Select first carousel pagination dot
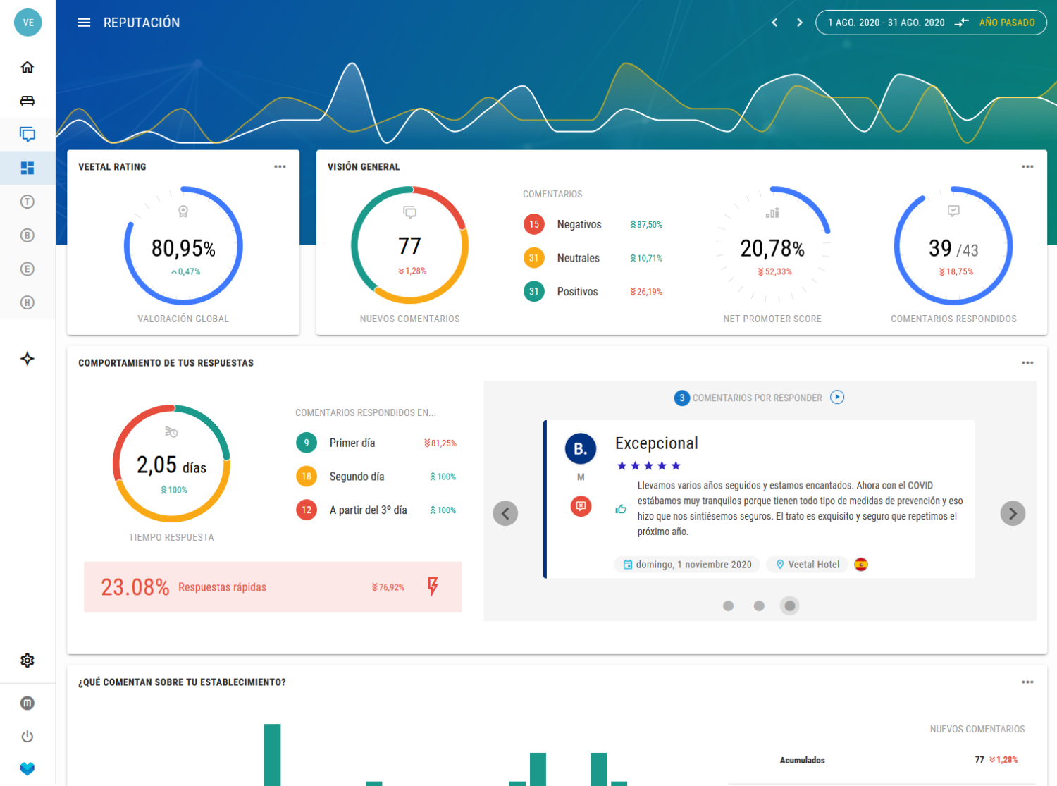 (x=729, y=606)
